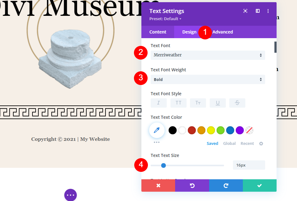Open the three-dot more options menu in header
Image resolution: width=297 pixels, height=201 pixels.
pyautogui.click(x=268, y=11)
